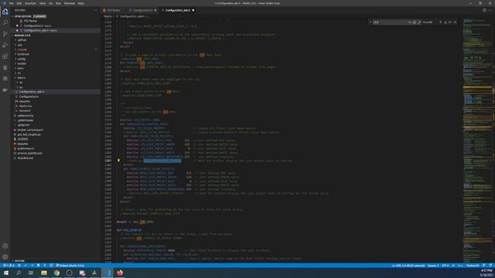The height and width of the screenshot is (278, 495).
Task: Open LICENSE file
Action: tap(22, 139)
